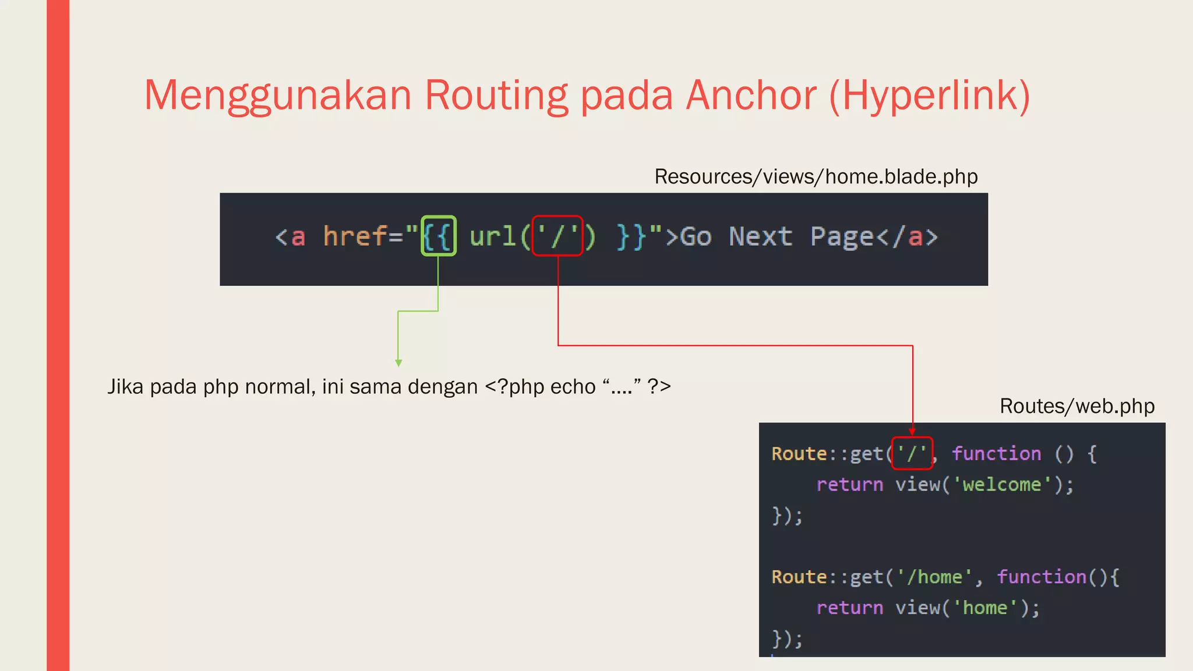The height and width of the screenshot is (671, 1193).
Task: Click the label 'Resources/views/home.blade.php'
Action: coord(816,176)
